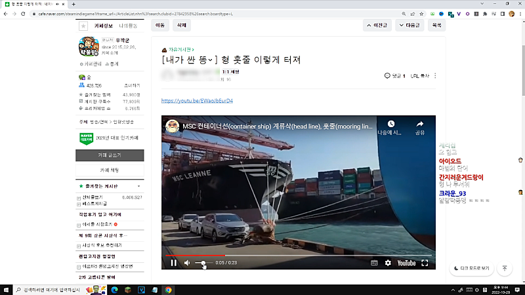Bookmark this page with the star icon
The image size is (525, 295).
421,14
